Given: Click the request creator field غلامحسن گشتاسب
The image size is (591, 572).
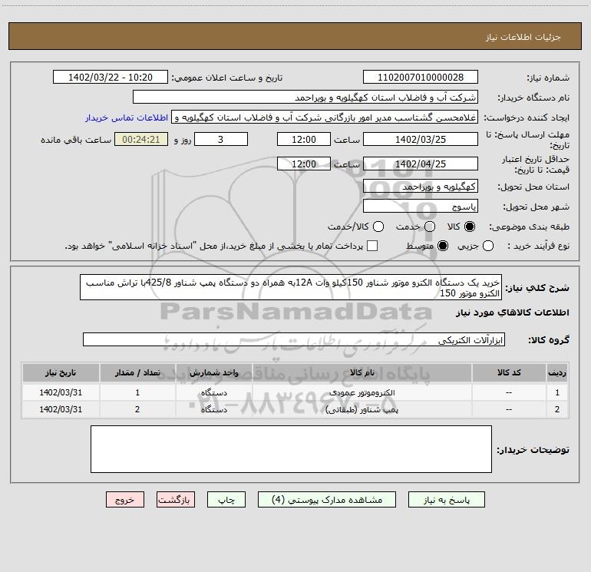Looking at the screenshot, I should pyautogui.click(x=325, y=117).
